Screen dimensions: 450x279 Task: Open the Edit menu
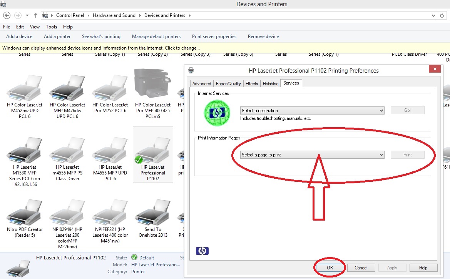click(20, 27)
